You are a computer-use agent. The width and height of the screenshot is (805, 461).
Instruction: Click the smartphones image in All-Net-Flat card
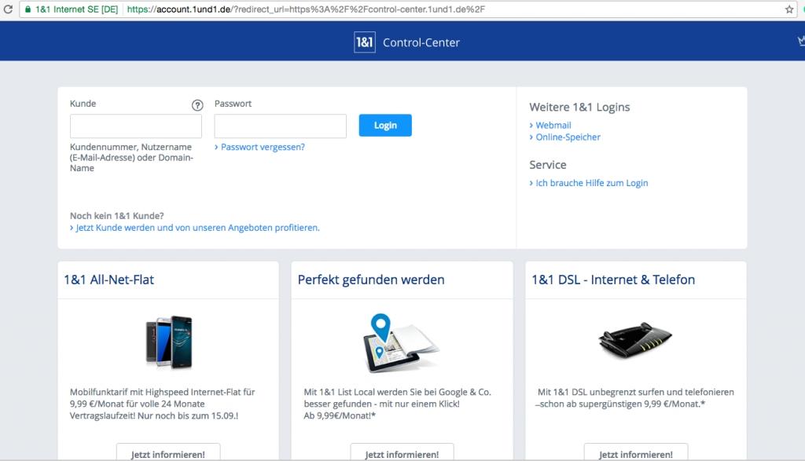(168, 341)
